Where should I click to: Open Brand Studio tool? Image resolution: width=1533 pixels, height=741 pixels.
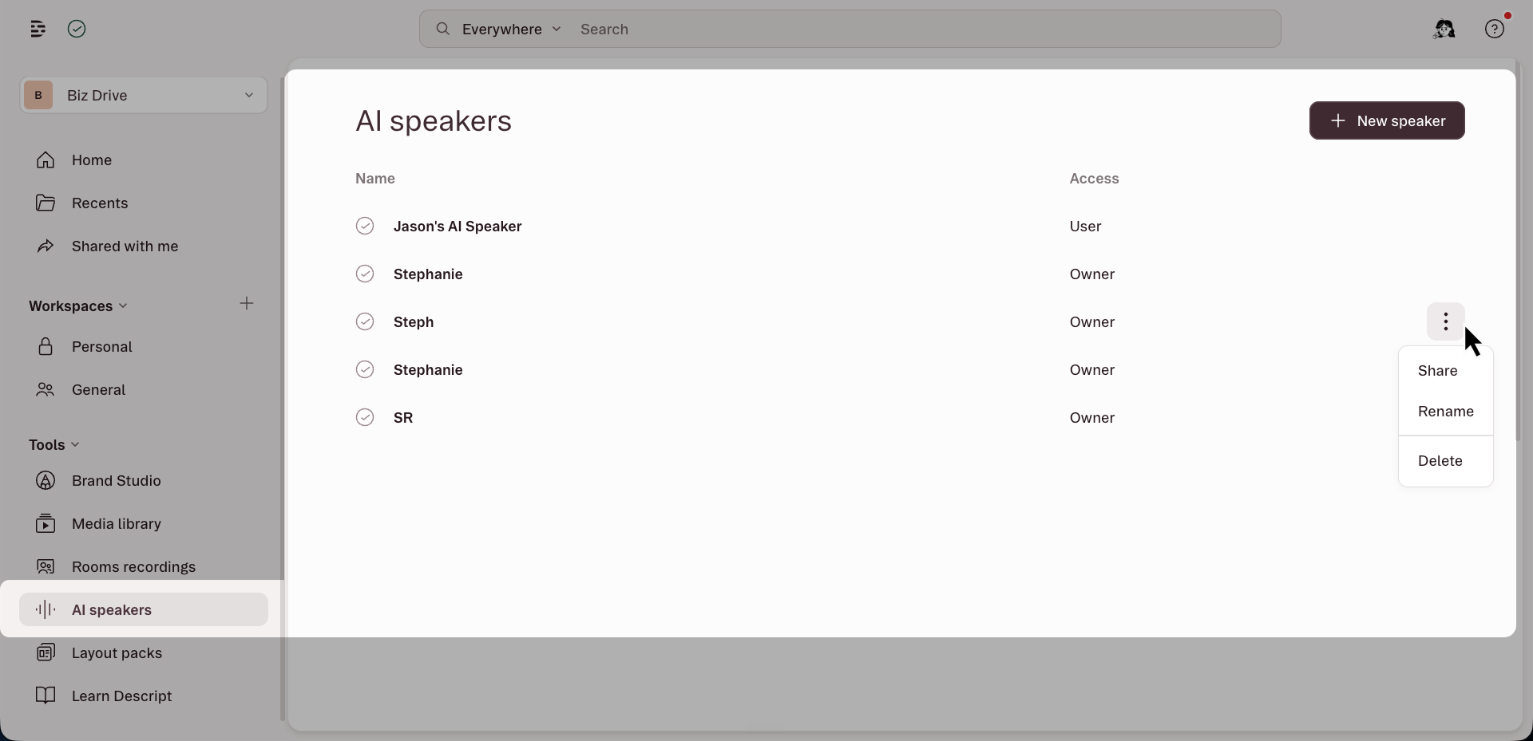click(x=144, y=480)
